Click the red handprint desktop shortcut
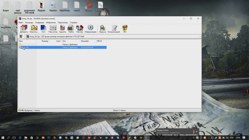This screenshot has height=140, width=249. [x=89, y=7]
